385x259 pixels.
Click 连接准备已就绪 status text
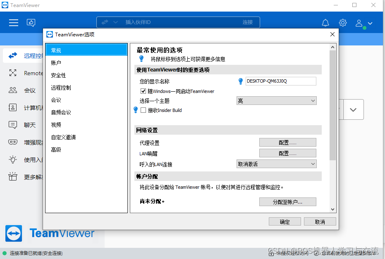coord(36,253)
